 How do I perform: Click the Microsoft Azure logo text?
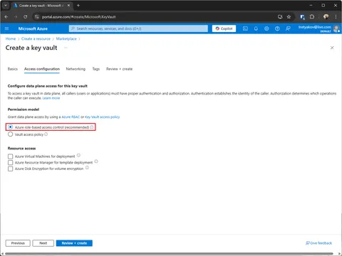click(33, 28)
